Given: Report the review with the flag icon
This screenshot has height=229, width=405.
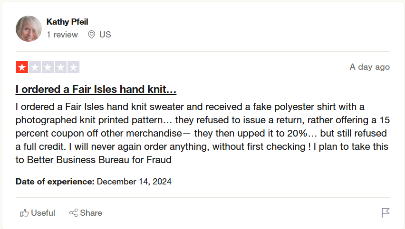Looking at the screenshot, I should tap(386, 213).
